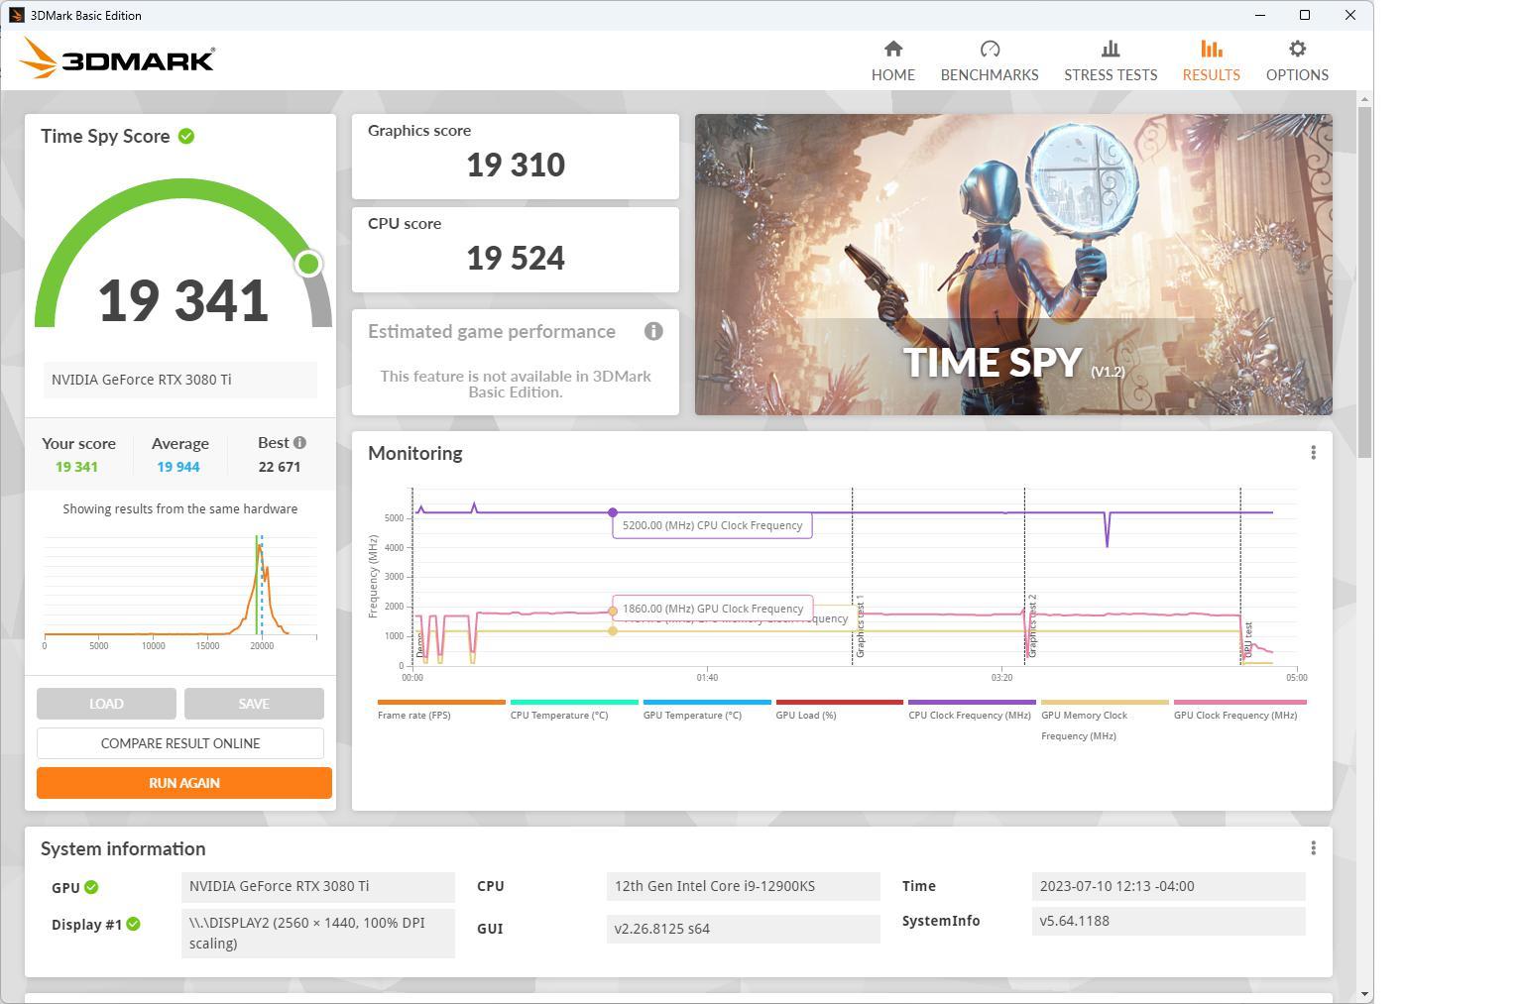
Task: Click the Graphics test 1 chart marker
Action: pos(860,626)
